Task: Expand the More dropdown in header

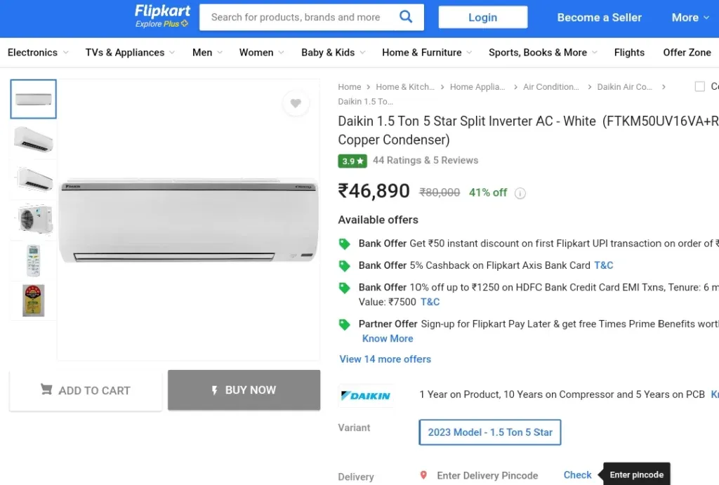Action: click(690, 18)
